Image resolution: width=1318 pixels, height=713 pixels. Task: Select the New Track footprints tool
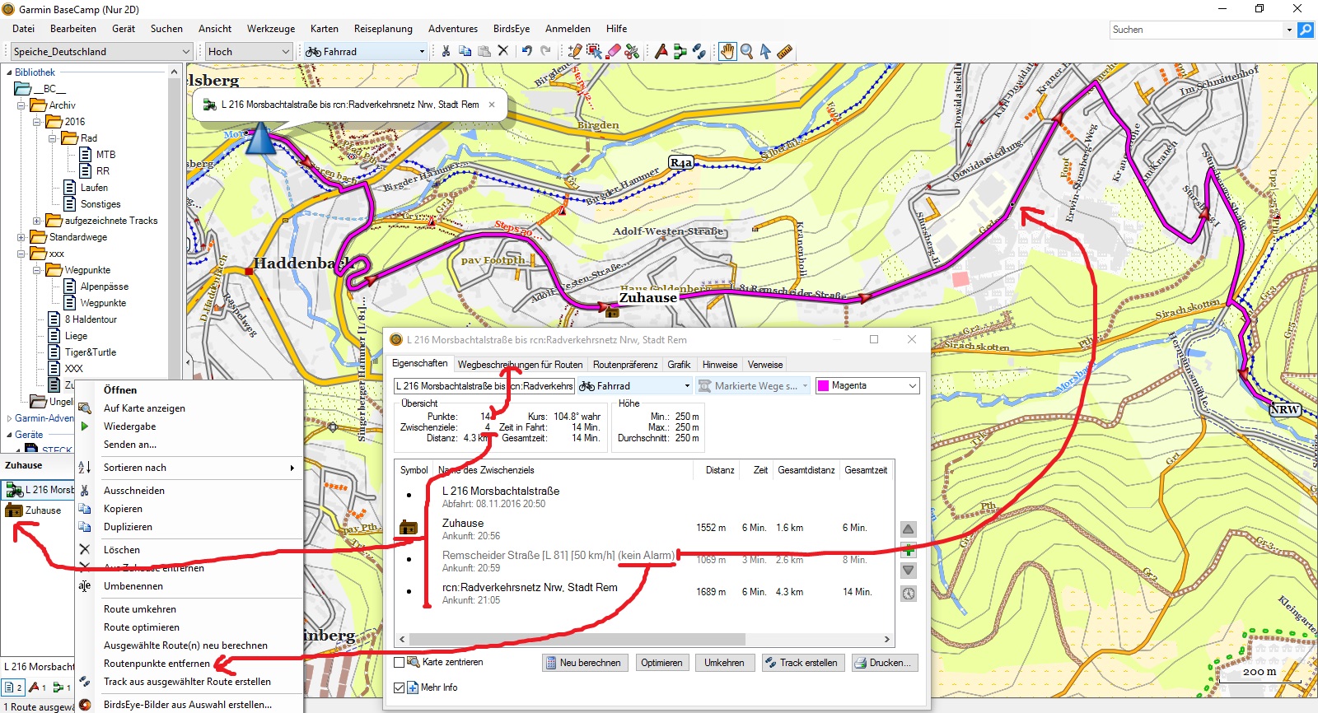(x=699, y=51)
